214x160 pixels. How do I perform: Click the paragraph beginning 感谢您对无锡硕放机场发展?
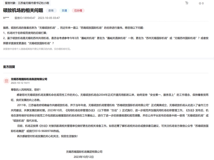pos(109,97)
